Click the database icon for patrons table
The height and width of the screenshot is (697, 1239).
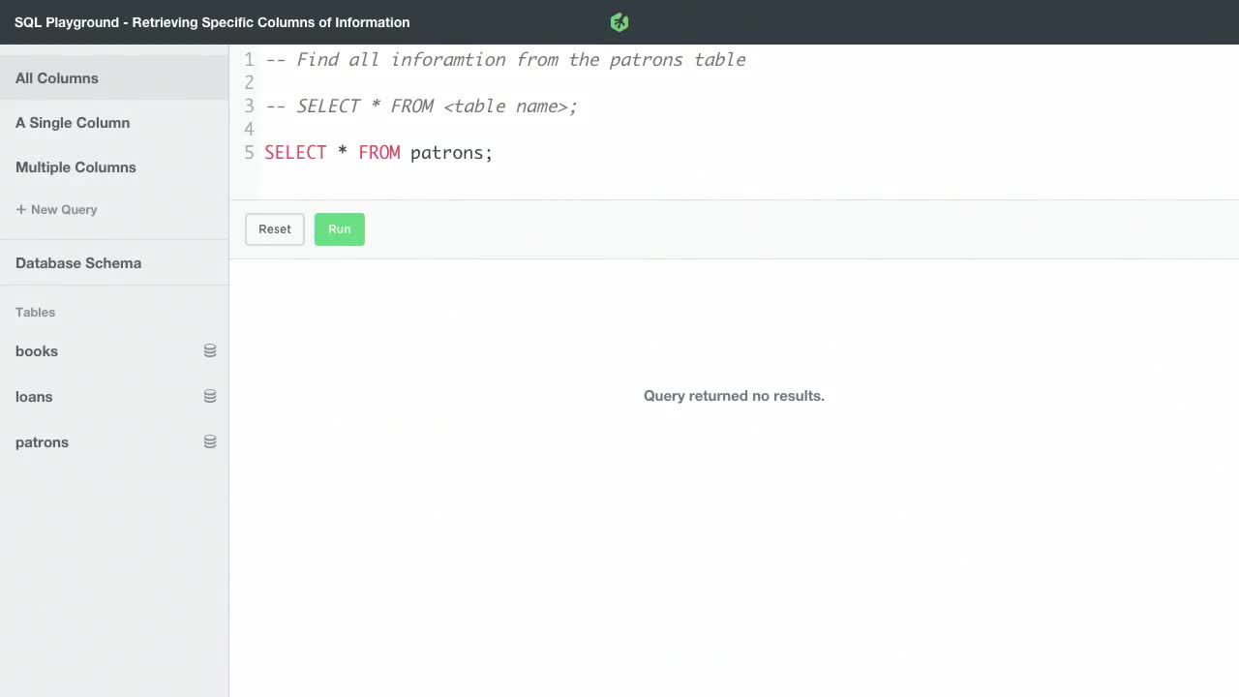coord(210,441)
